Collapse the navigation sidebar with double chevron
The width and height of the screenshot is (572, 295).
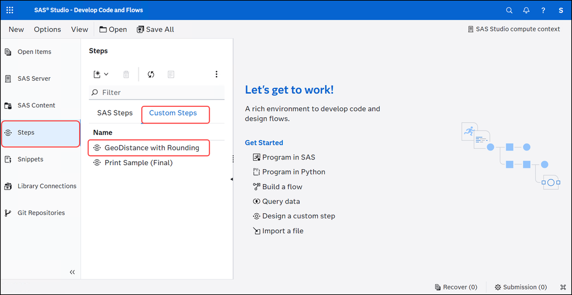pyautogui.click(x=72, y=272)
